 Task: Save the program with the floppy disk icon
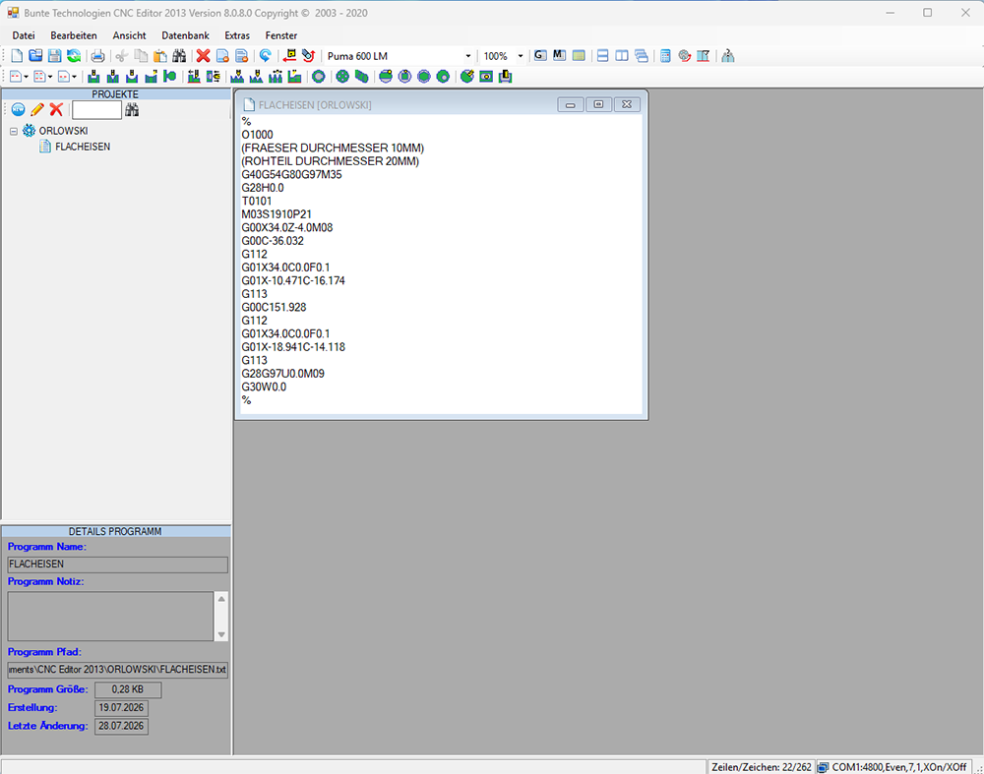54,56
